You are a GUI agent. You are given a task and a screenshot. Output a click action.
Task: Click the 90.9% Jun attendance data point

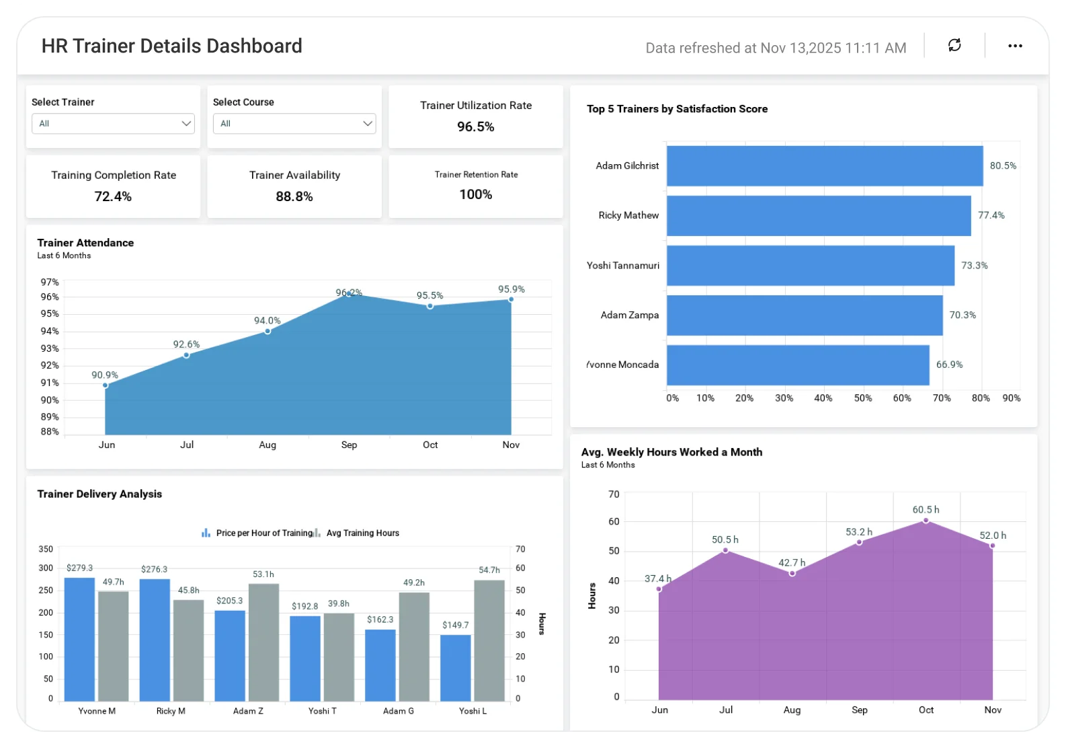(106, 385)
